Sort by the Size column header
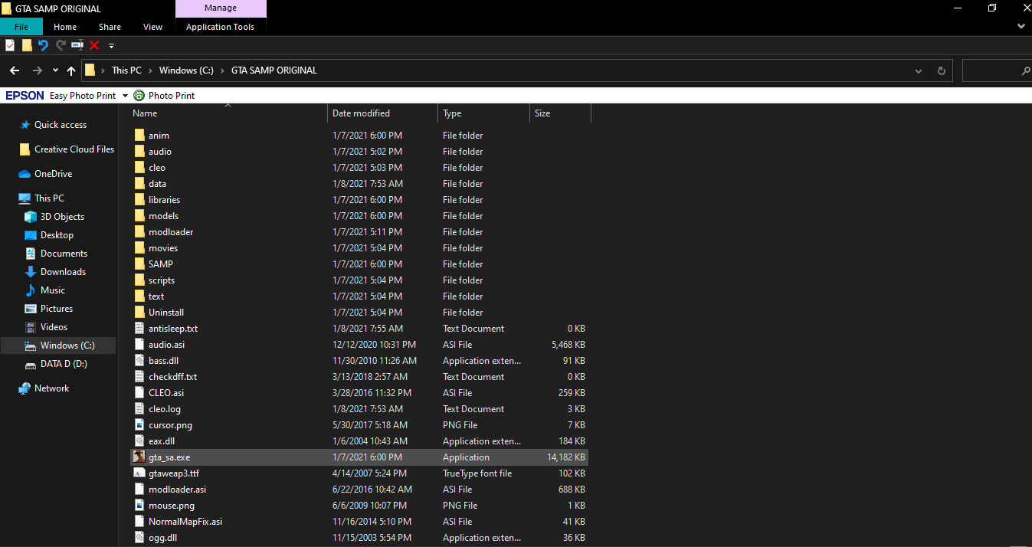The image size is (1032, 547). pyautogui.click(x=560, y=113)
